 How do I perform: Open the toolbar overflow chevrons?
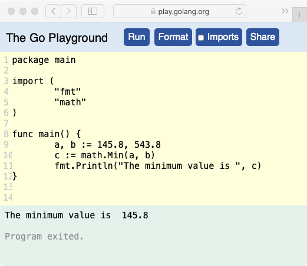point(285,11)
